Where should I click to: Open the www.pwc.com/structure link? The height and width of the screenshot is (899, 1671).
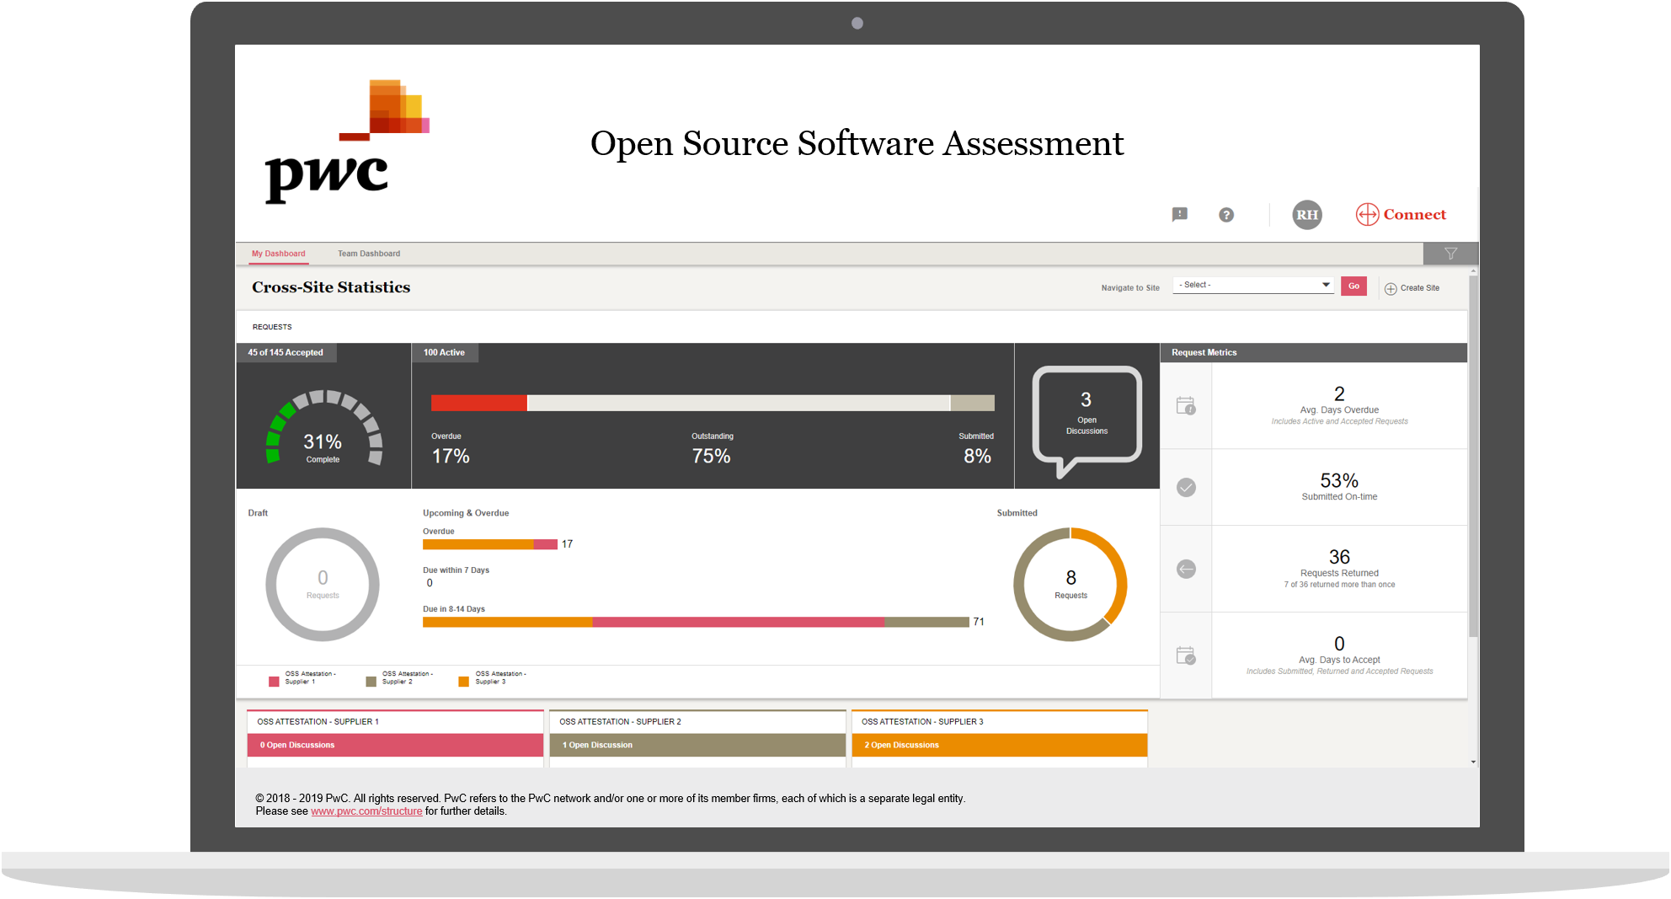(x=366, y=811)
